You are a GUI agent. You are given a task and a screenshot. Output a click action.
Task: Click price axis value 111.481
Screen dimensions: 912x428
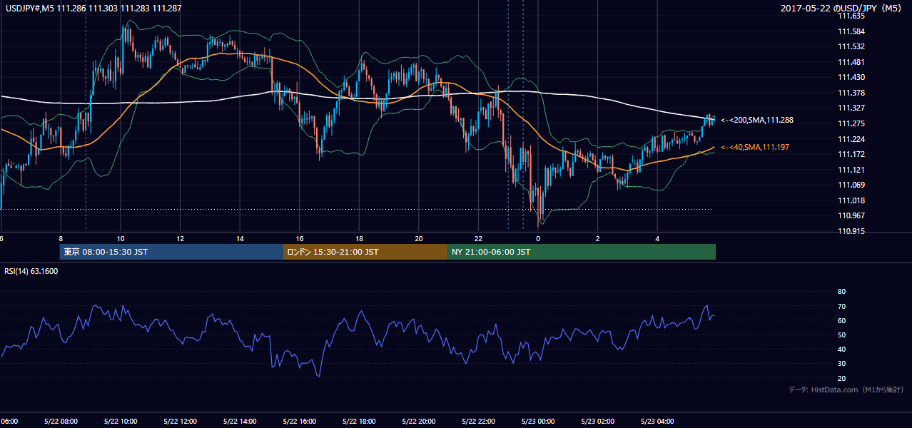pyautogui.click(x=852, y=62)
